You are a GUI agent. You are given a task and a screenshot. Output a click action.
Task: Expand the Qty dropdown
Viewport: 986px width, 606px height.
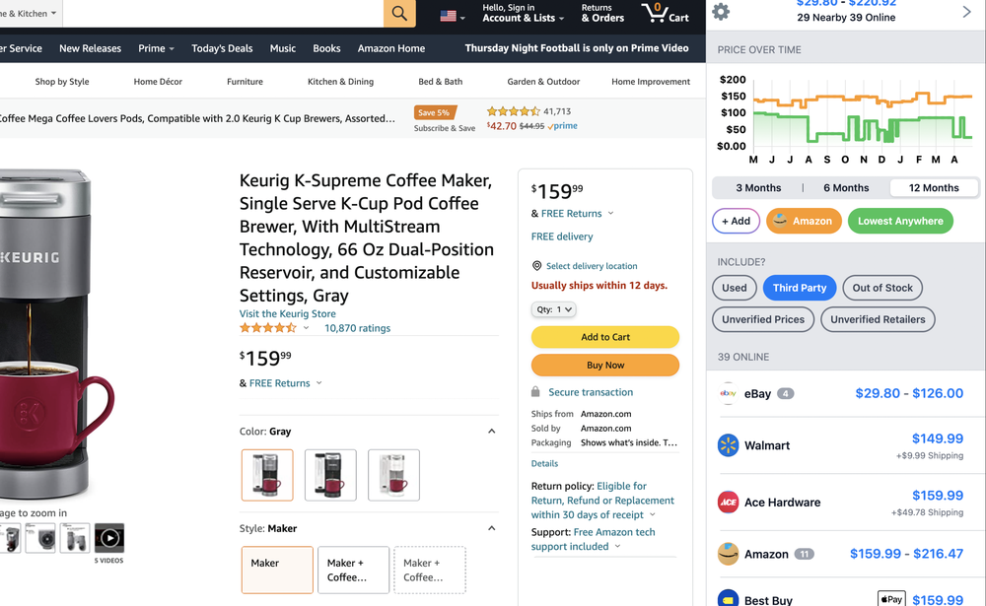click(553, 308)
